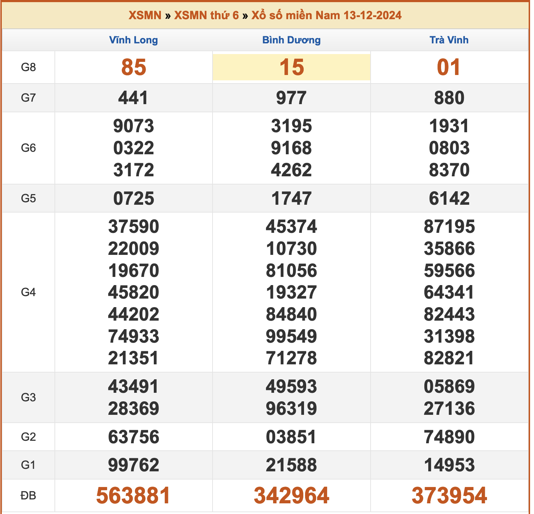Select G3 number 27136
Image resolution: width=534 pixels, height=514 pixels.
click(449, 408)
